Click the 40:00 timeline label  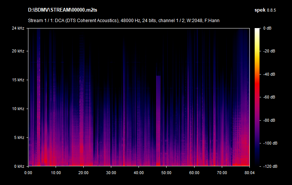(x=139, y=173)
